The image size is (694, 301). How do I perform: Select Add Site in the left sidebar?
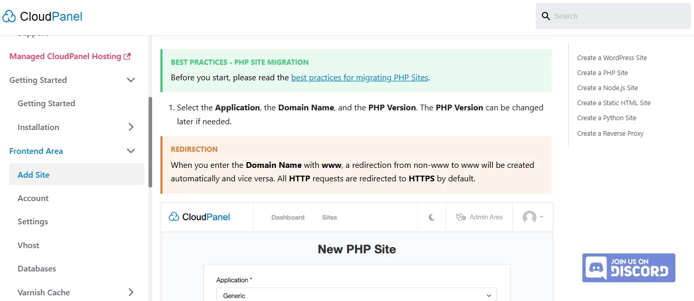(x=34, y=175)
